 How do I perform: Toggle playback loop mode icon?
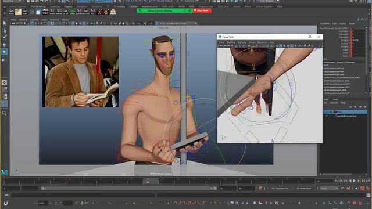click(x=343, y=188)
